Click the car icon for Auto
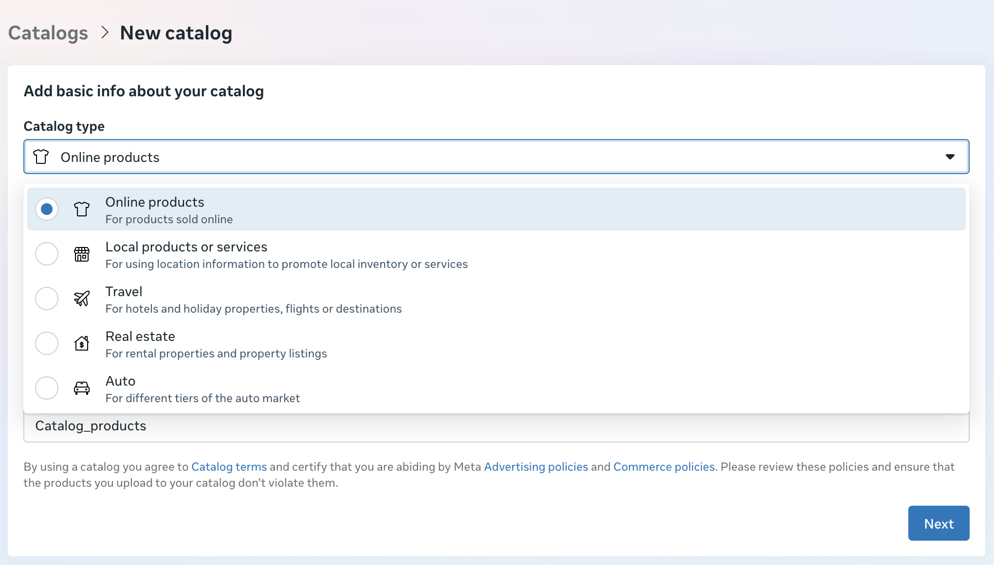Screen dimensions: 994x565 pos(82,388)
